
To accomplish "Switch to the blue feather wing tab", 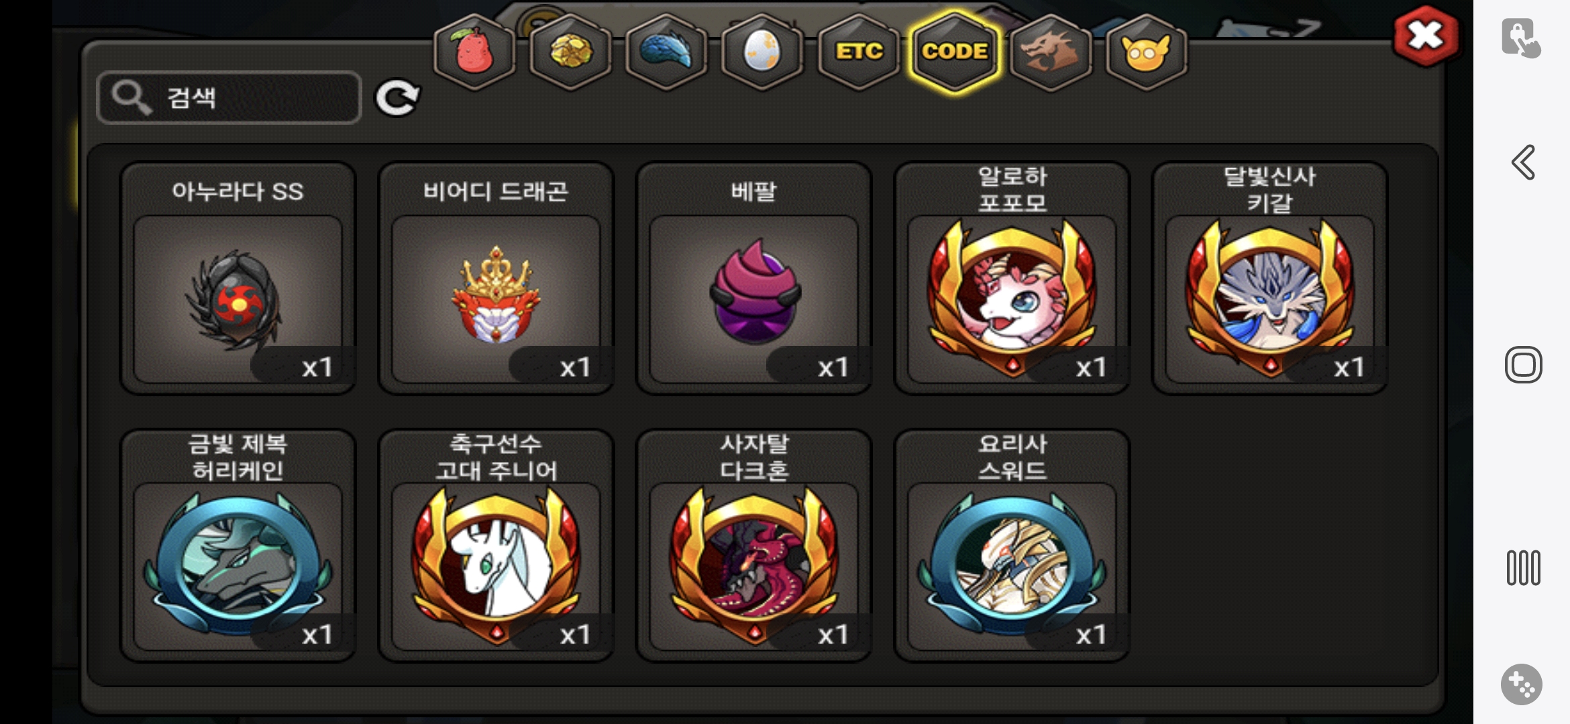I will point(666,52).
